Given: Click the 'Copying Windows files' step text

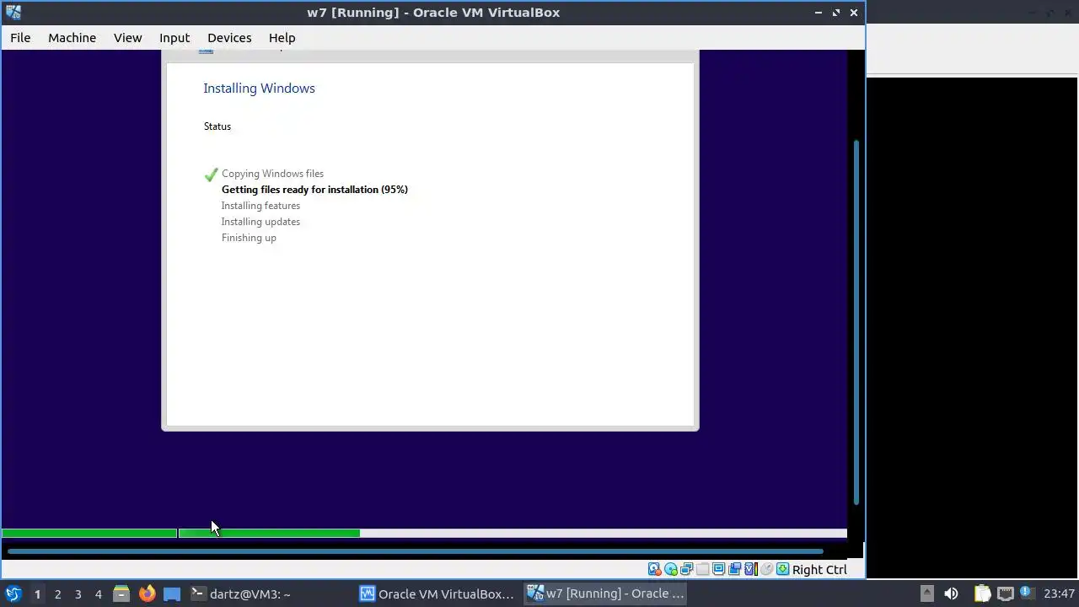Looking at the screenshot, I should 272,174.
